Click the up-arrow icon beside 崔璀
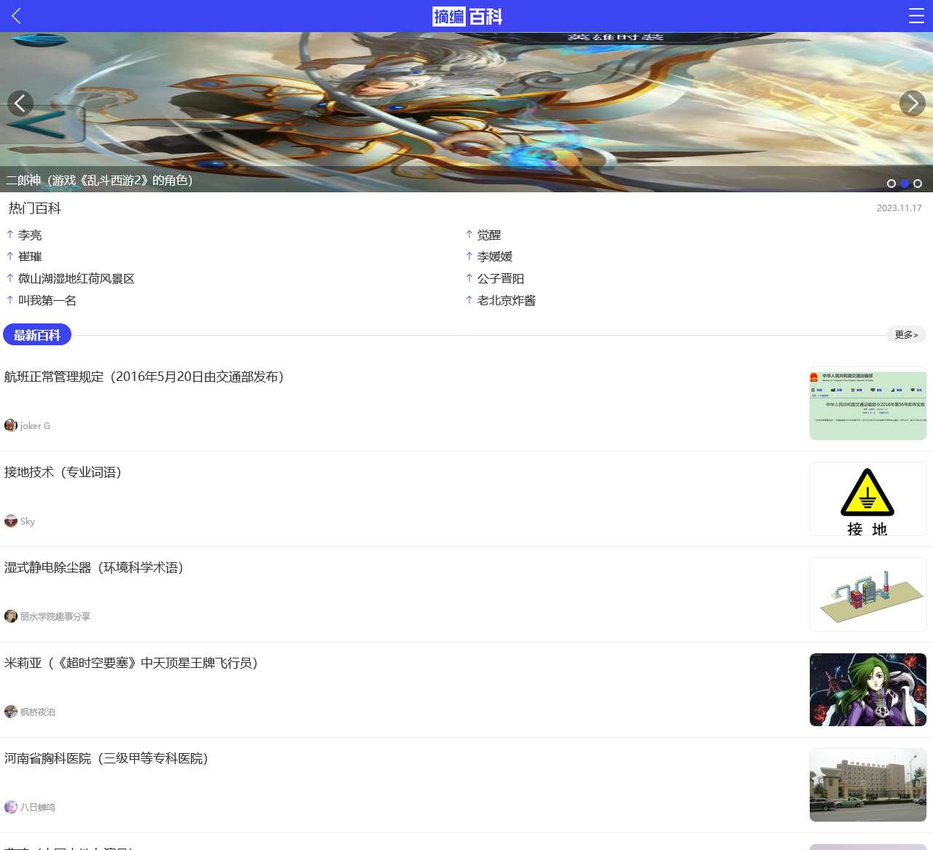This screenshot has height=850, width=933. pyautogui.click(x=10, y=256)
